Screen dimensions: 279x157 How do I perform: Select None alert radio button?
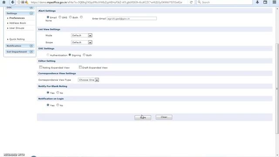[82, 17]
